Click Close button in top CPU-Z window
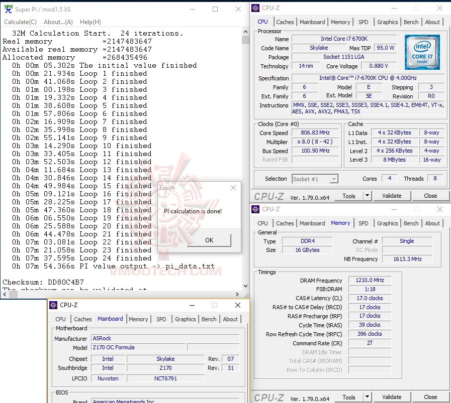Viewport: 451px width, 403px height. pos(430,196)
